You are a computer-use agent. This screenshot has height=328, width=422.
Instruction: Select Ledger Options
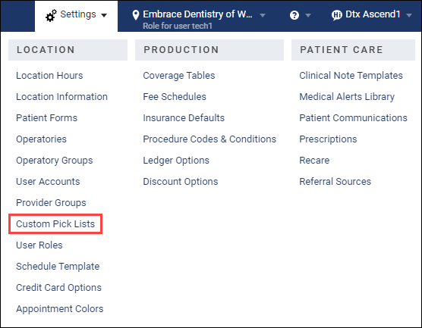click(x=176, y=161)
